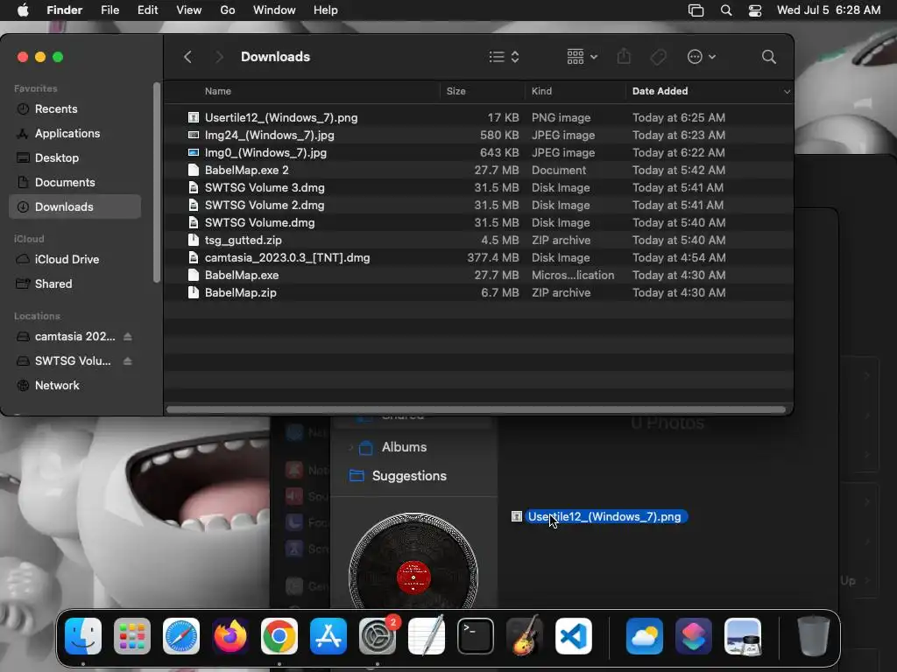Go back with the Finder back arrow
Screen dimensions: 897x672
click(187, 57)
